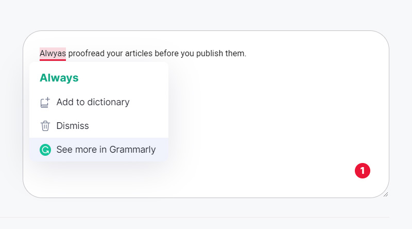
Task: Select the "Dismiss" option text
Action: point(73,126)
